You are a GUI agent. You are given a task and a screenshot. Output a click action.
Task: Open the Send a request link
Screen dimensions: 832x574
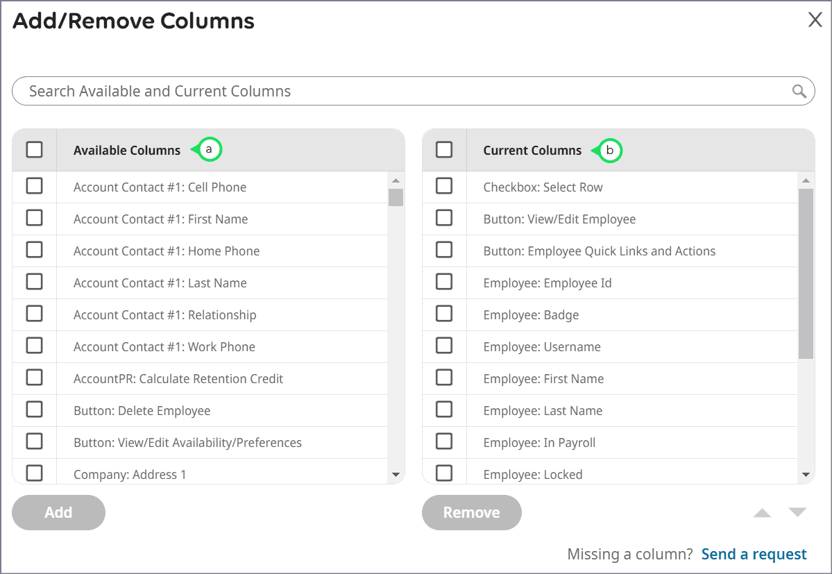(754, 554)
